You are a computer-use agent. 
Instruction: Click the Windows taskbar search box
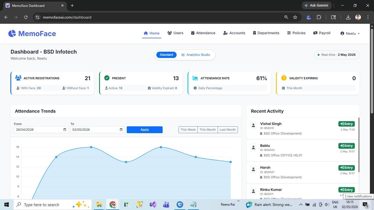(53, 205)
